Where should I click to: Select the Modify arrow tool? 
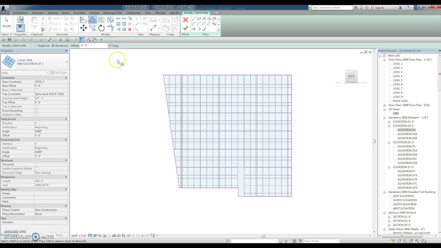tap(7, 22)
